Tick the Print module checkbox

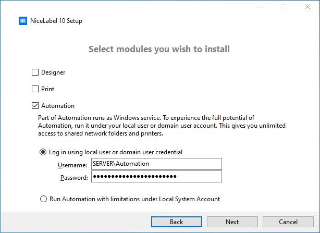tap(35, 89)
